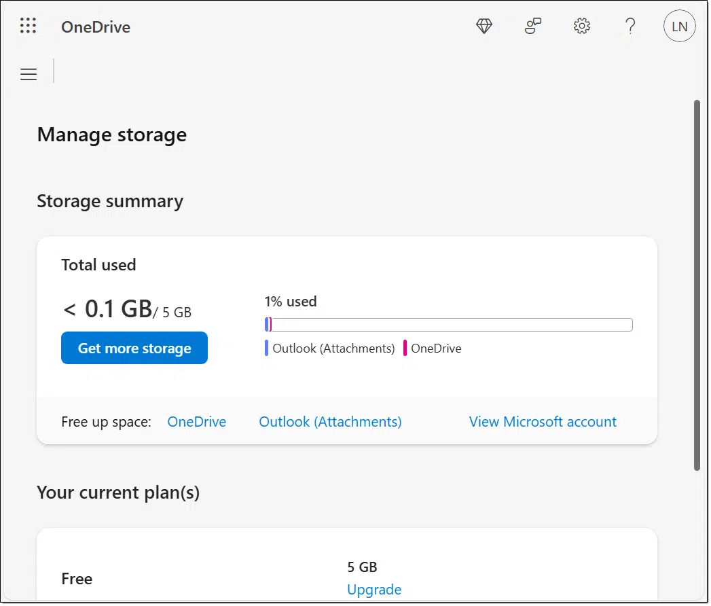Open Help question mark icon
711x606 pixels.
coord(630,26)
